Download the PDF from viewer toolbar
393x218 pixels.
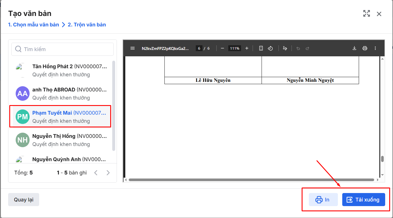click(x=354, y=48)
